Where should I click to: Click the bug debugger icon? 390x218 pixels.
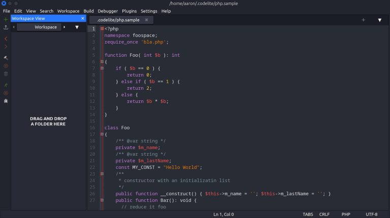[x=6, y=101]
